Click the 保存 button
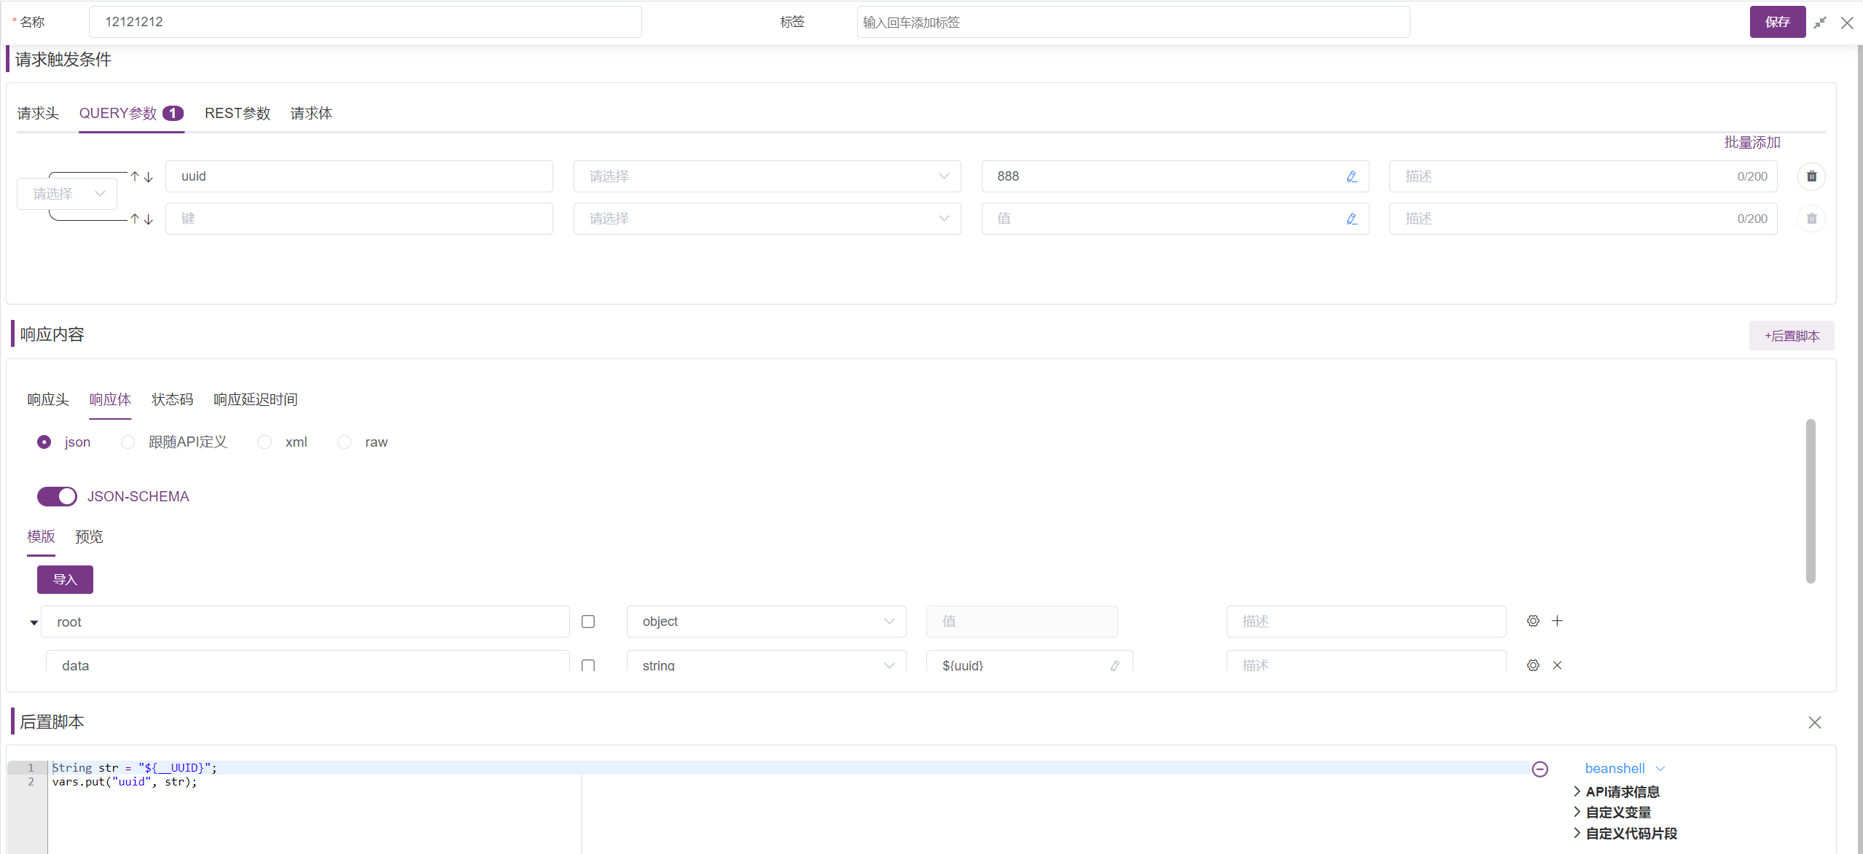Screen dimensions: 1863x854 pos(1777,22)
